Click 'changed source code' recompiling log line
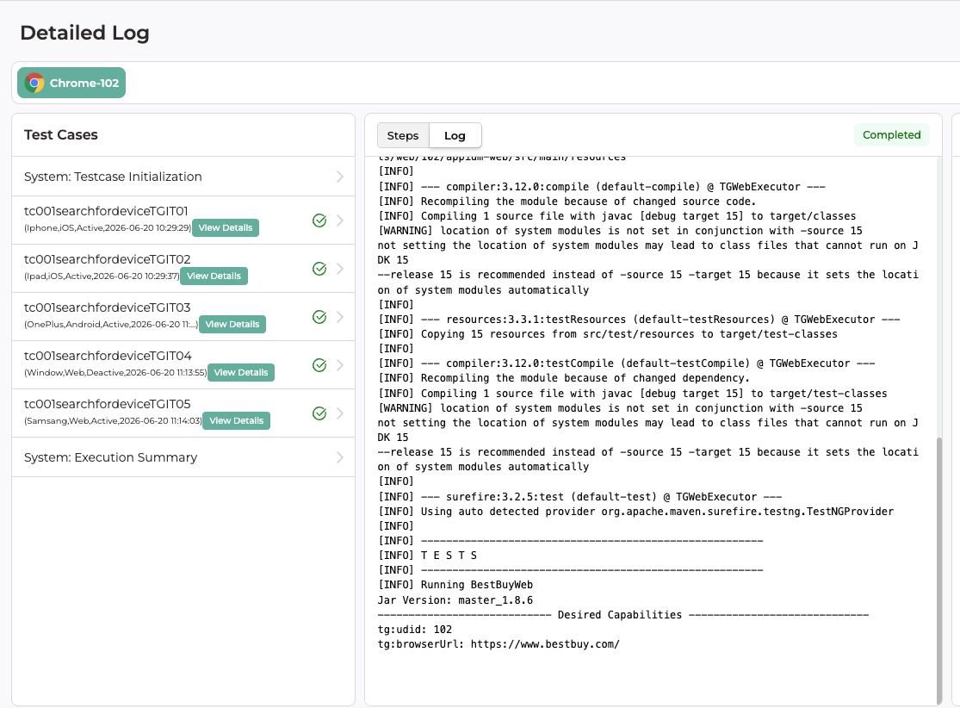The height and width of the screenshot is (708, 960). (567, 202)
